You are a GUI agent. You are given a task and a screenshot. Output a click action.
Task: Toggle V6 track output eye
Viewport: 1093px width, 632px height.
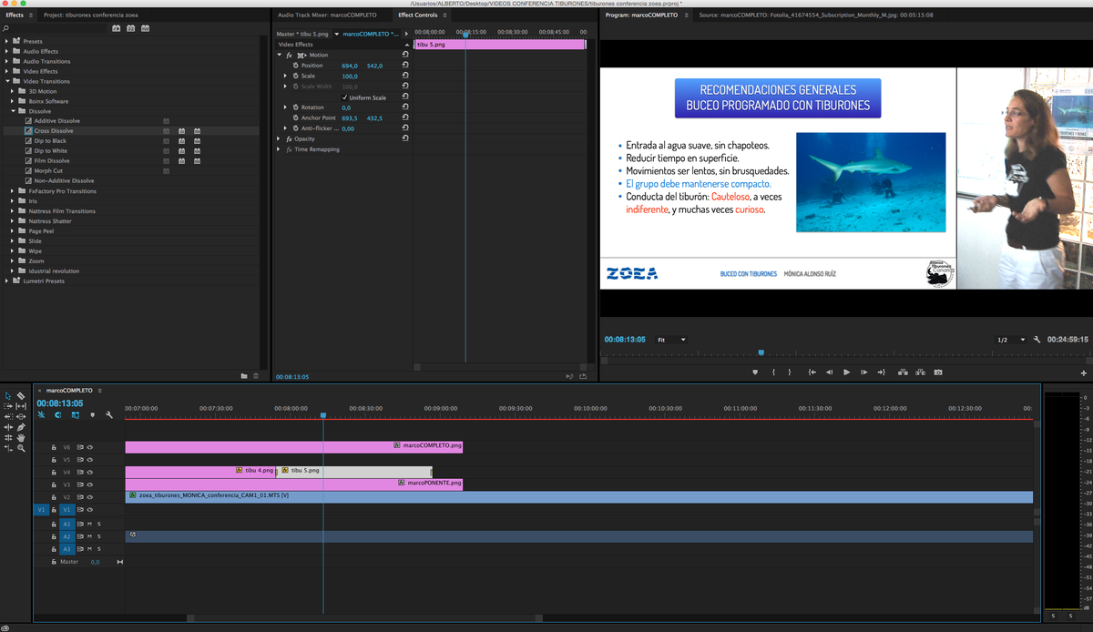pyautogui.click(x=90, y=447)
